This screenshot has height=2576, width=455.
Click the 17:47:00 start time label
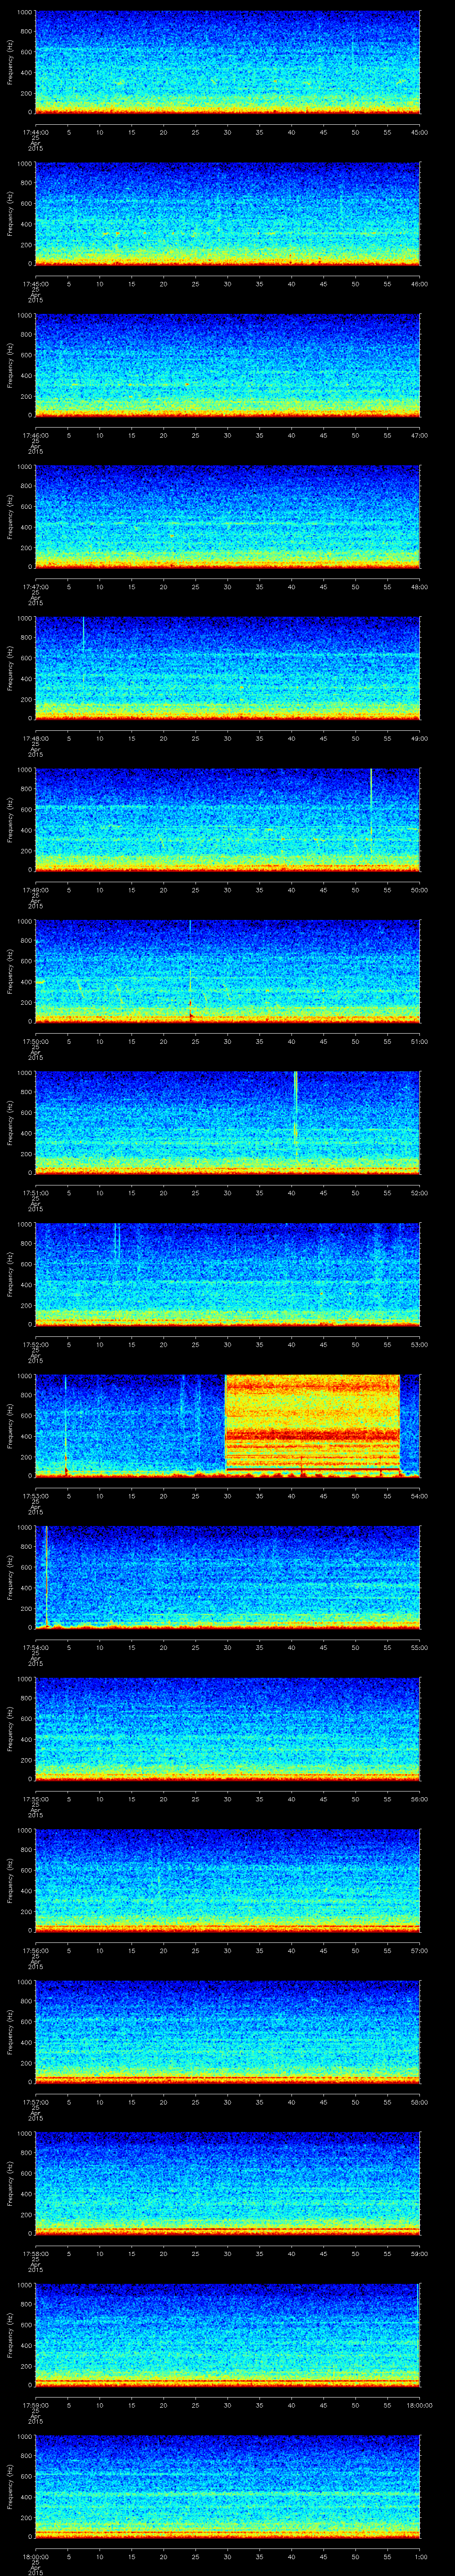click(x=35, y=587)
